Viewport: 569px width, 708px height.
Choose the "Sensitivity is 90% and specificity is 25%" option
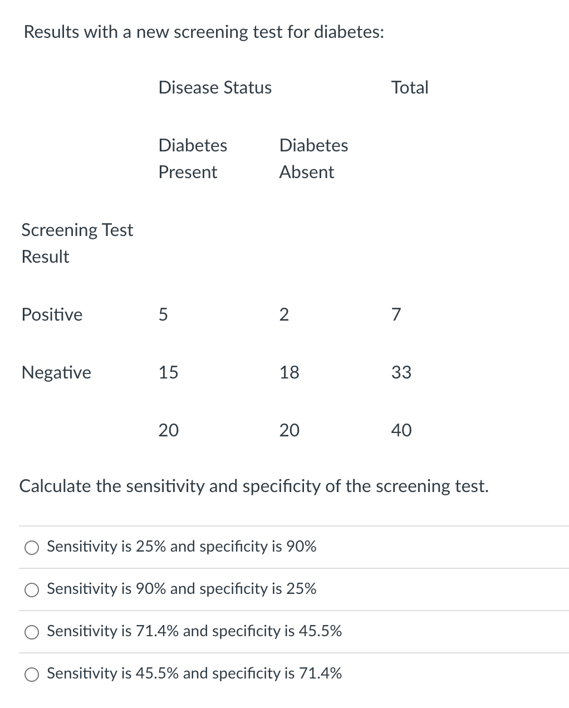pyautogui.click(x=32, y=590)
